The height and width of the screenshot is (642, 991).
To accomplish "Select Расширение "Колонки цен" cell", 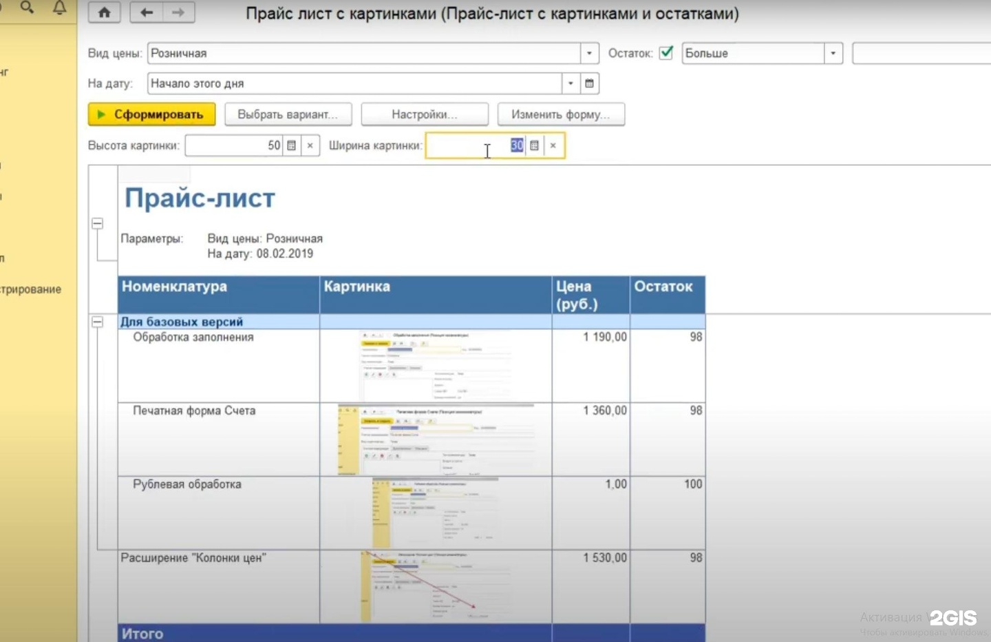I will point(219,587).
